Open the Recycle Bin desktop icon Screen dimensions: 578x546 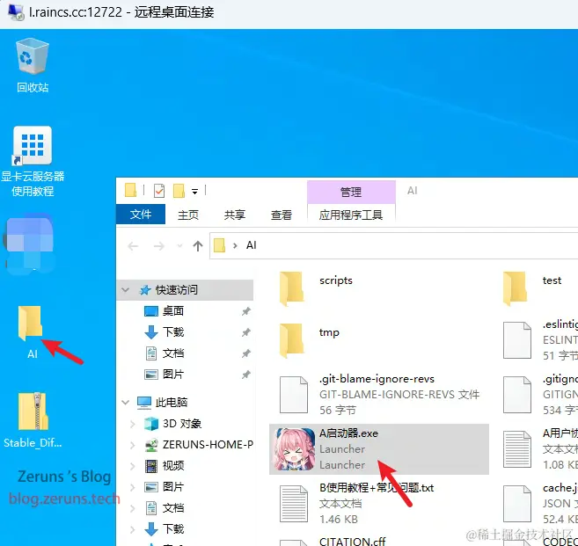33,66
